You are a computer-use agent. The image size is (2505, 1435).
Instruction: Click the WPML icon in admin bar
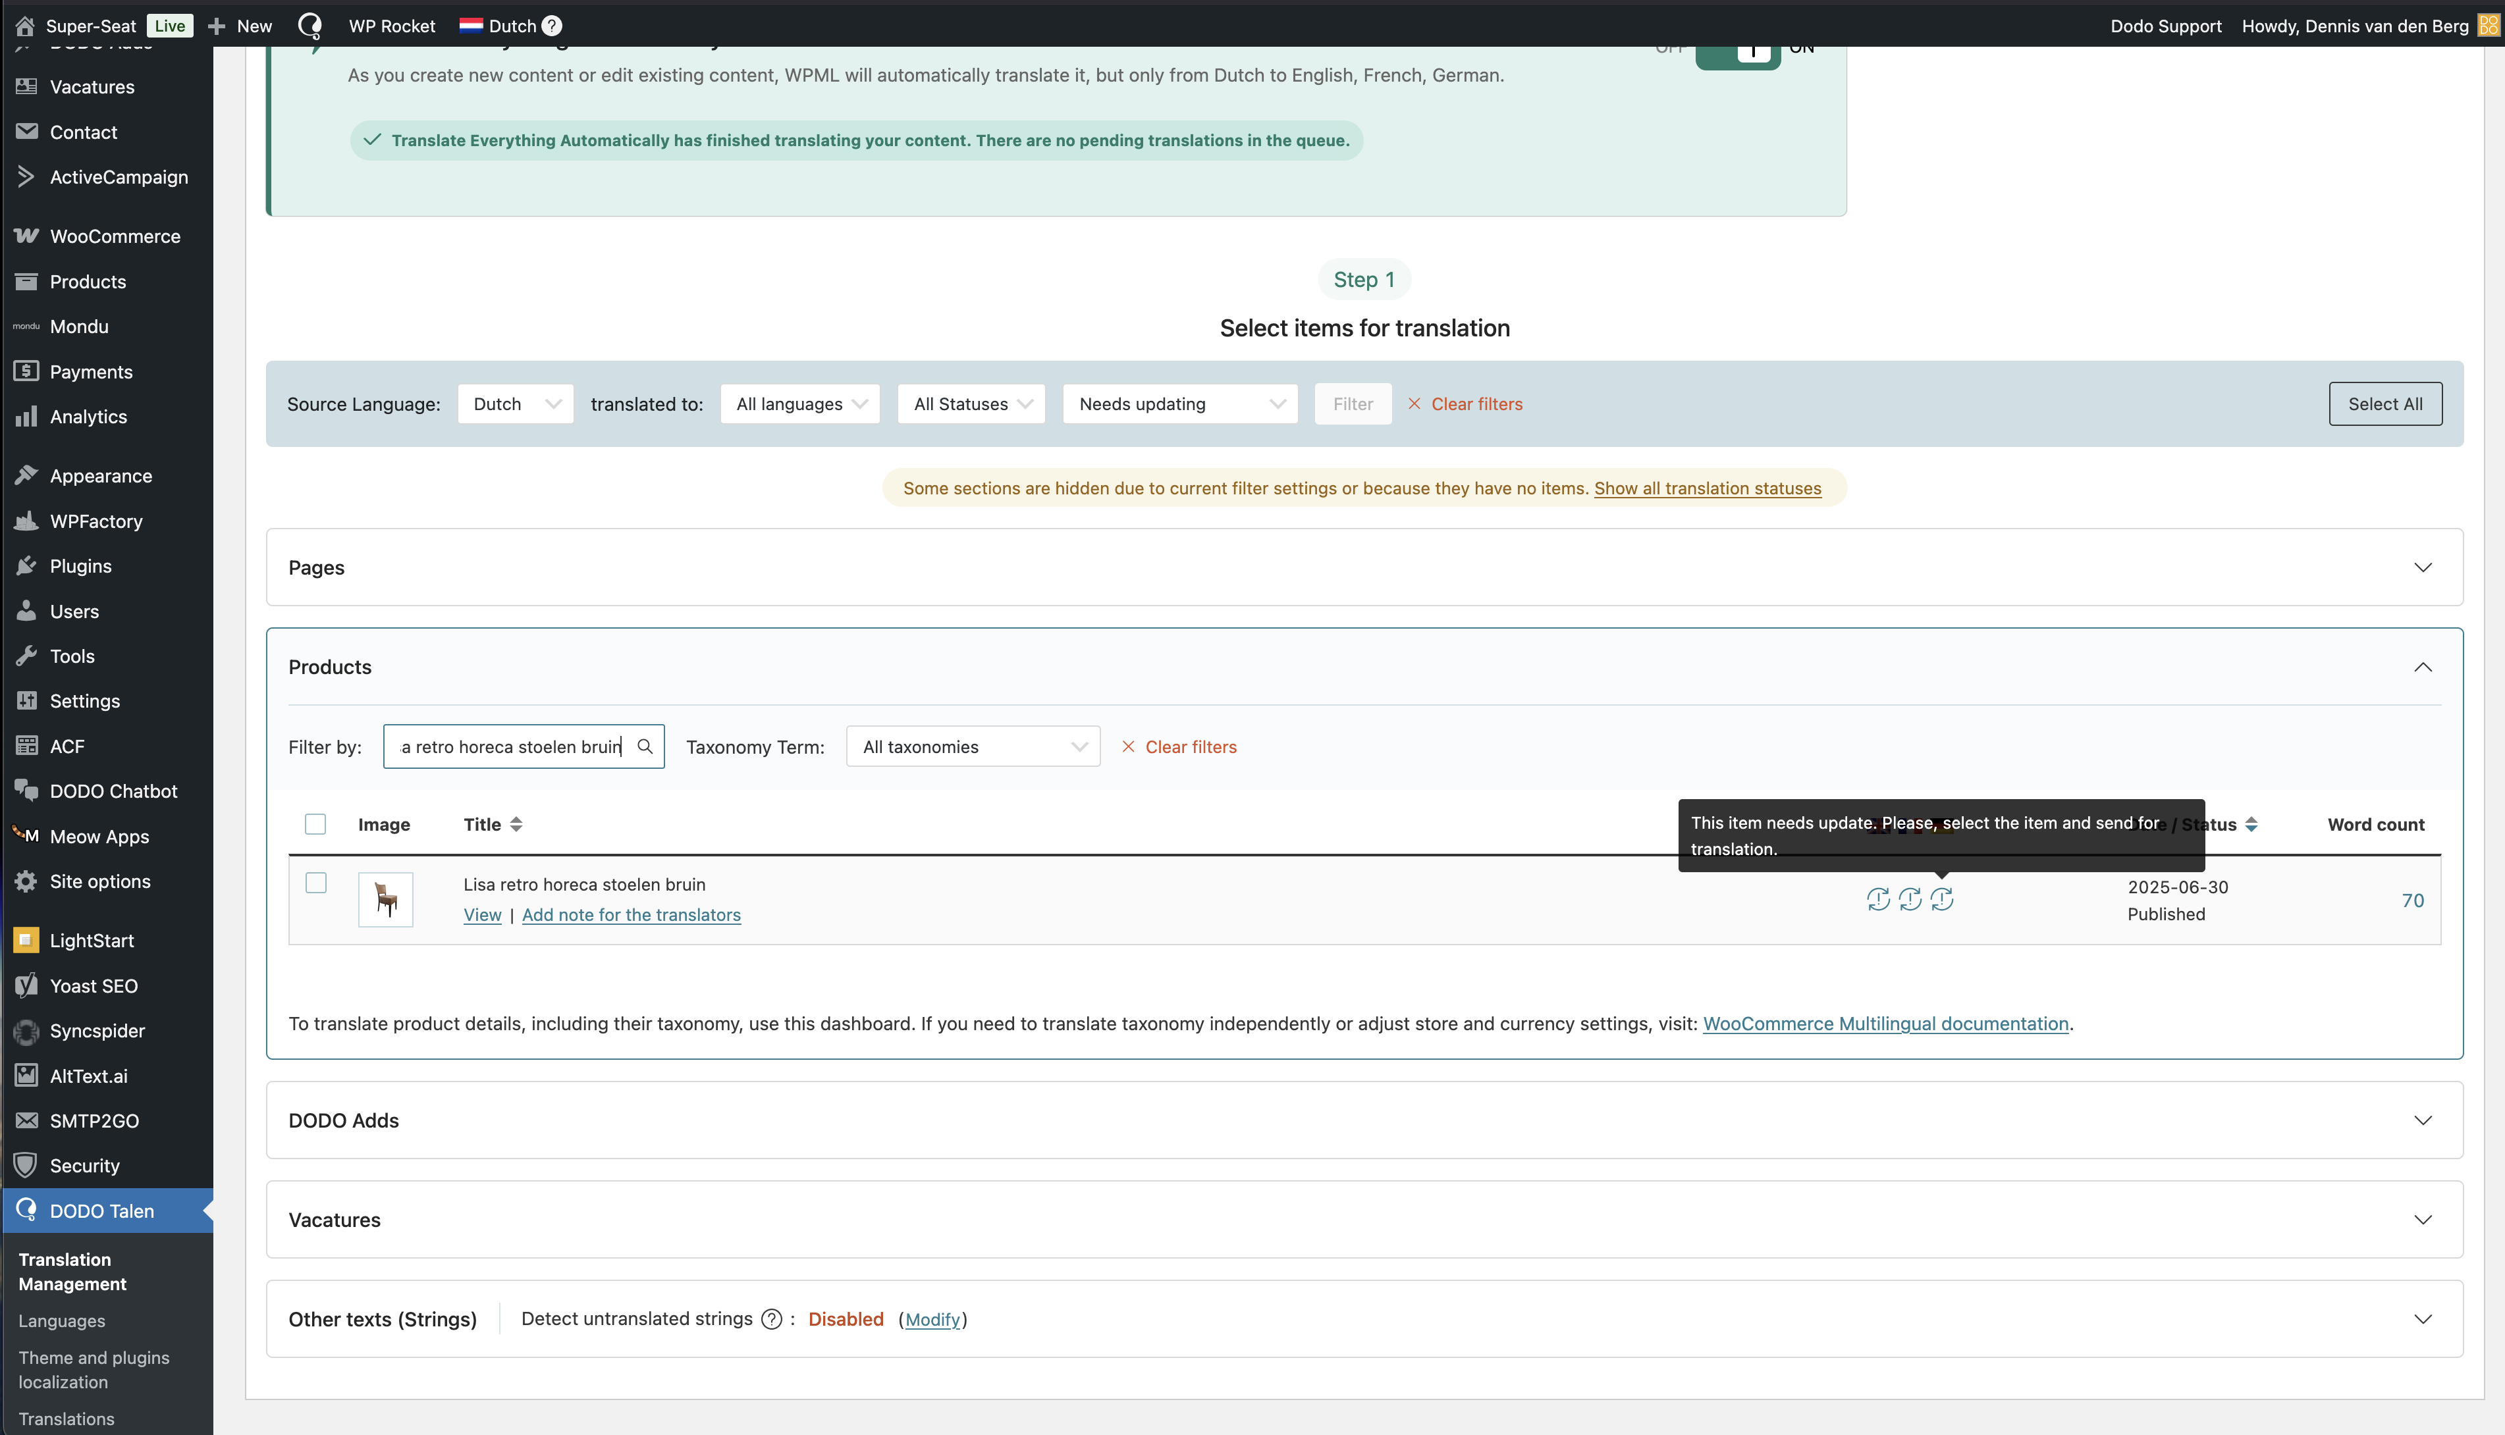coord(310,26)
